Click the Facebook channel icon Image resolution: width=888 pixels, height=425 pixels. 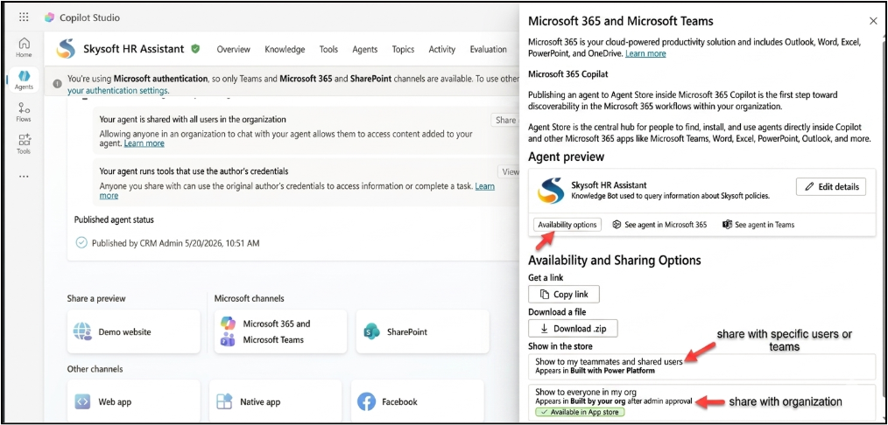[x=366, y=402]
